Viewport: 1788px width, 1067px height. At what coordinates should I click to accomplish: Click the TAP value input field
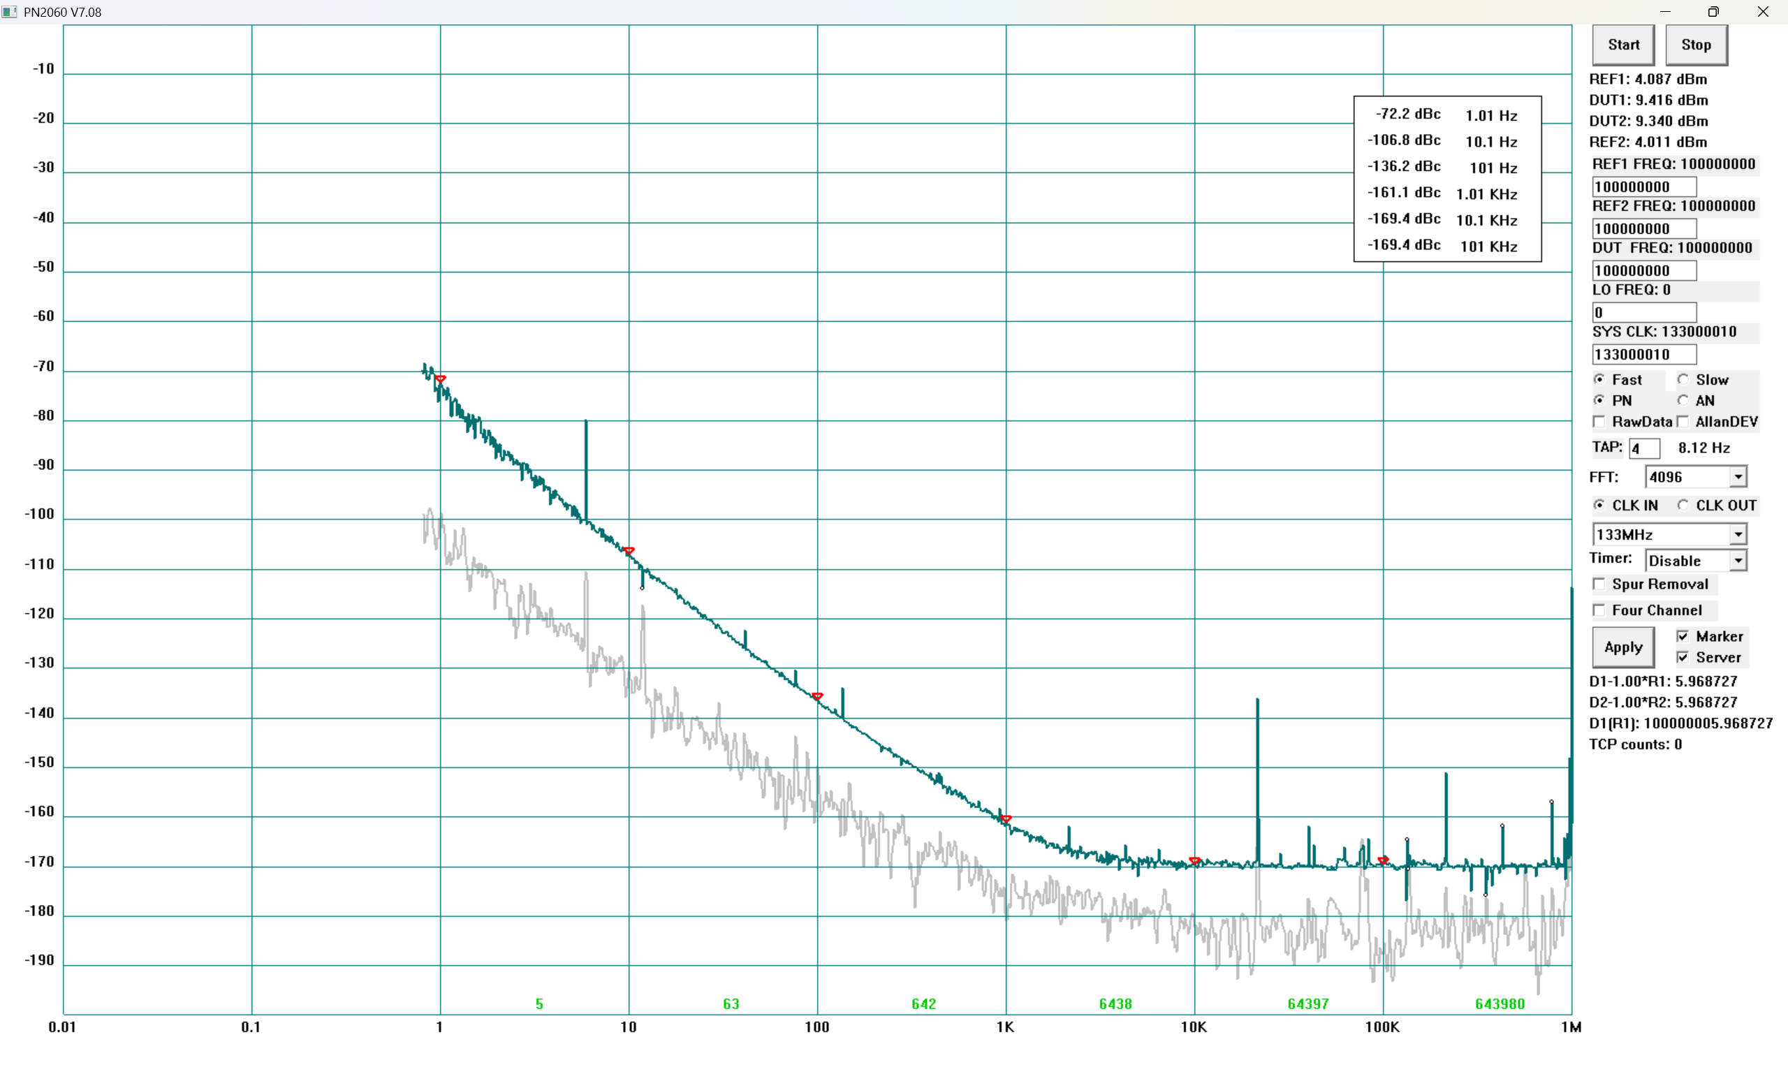1643,449
